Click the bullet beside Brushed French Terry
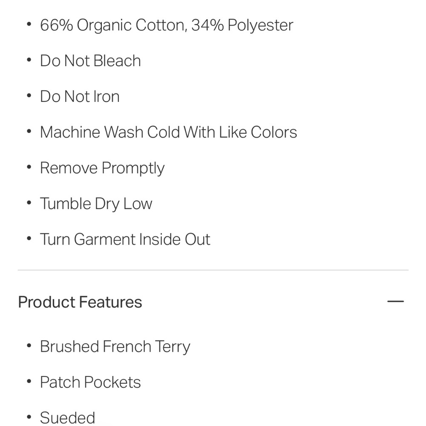Viewport: 426px width, 426px height. point(29,346)
